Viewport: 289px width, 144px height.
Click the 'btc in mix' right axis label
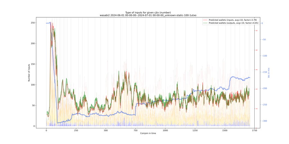click(269, 73)
